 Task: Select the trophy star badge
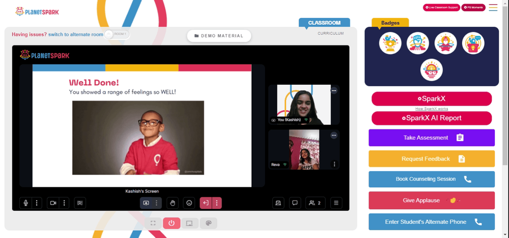coord(390,43)
